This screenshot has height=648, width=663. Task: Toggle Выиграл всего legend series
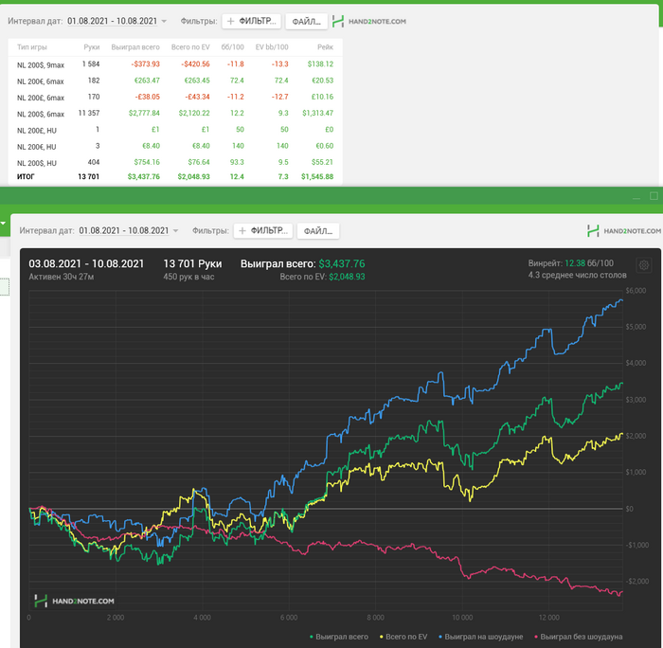coord(339,637)
